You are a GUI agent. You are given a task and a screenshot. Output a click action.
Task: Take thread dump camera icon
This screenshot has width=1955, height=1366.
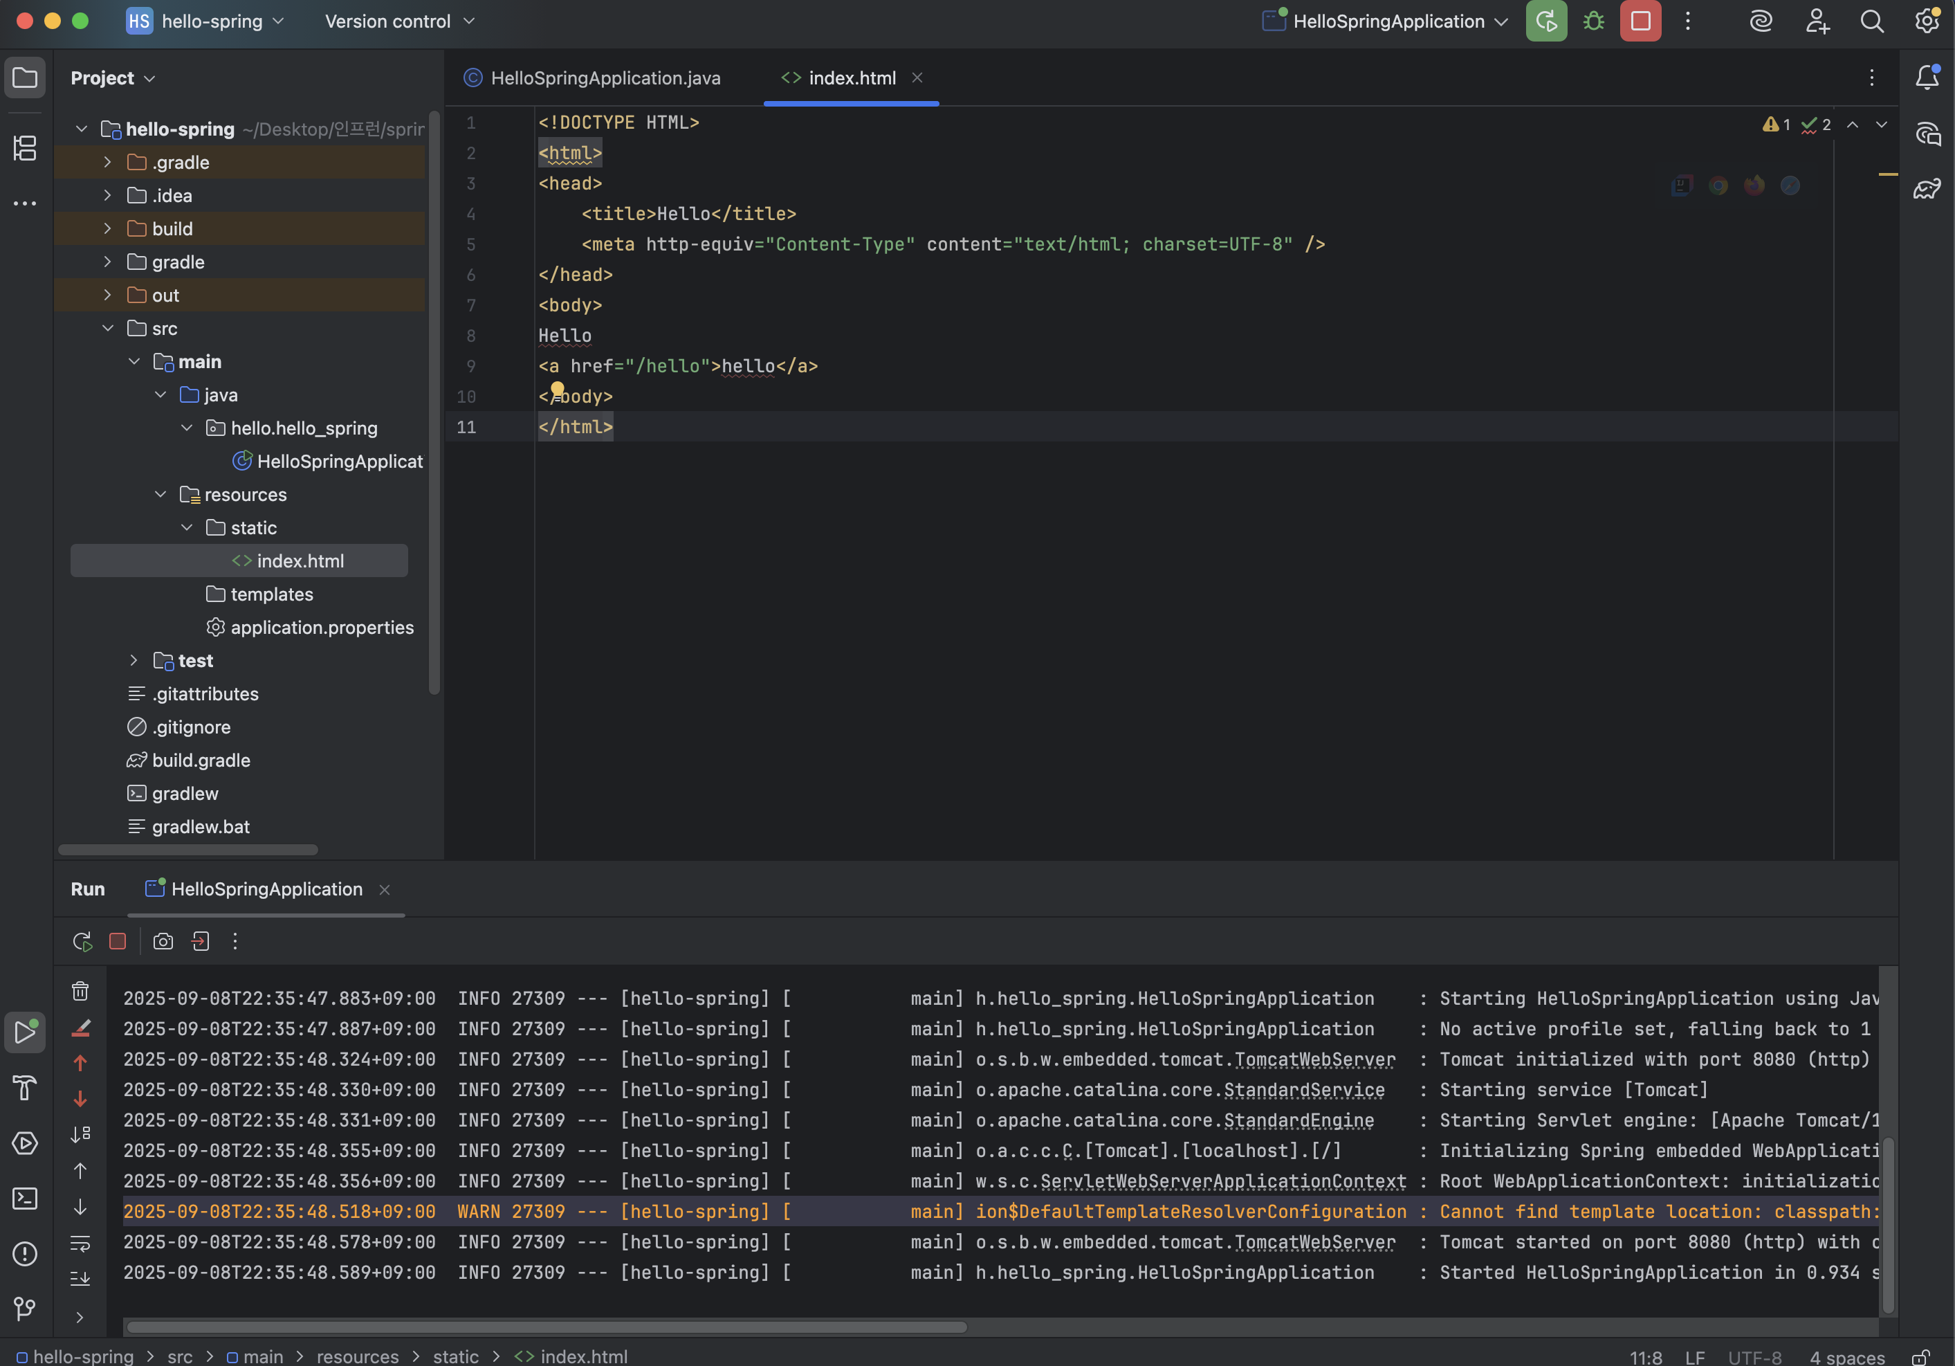click(x=163, y=941)
